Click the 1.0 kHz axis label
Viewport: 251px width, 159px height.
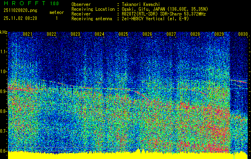coord(3,72)
